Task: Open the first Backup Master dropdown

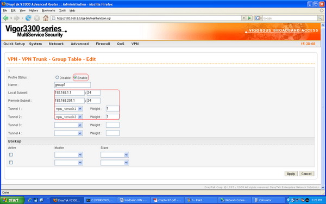Action: click(x=68, y=154)
